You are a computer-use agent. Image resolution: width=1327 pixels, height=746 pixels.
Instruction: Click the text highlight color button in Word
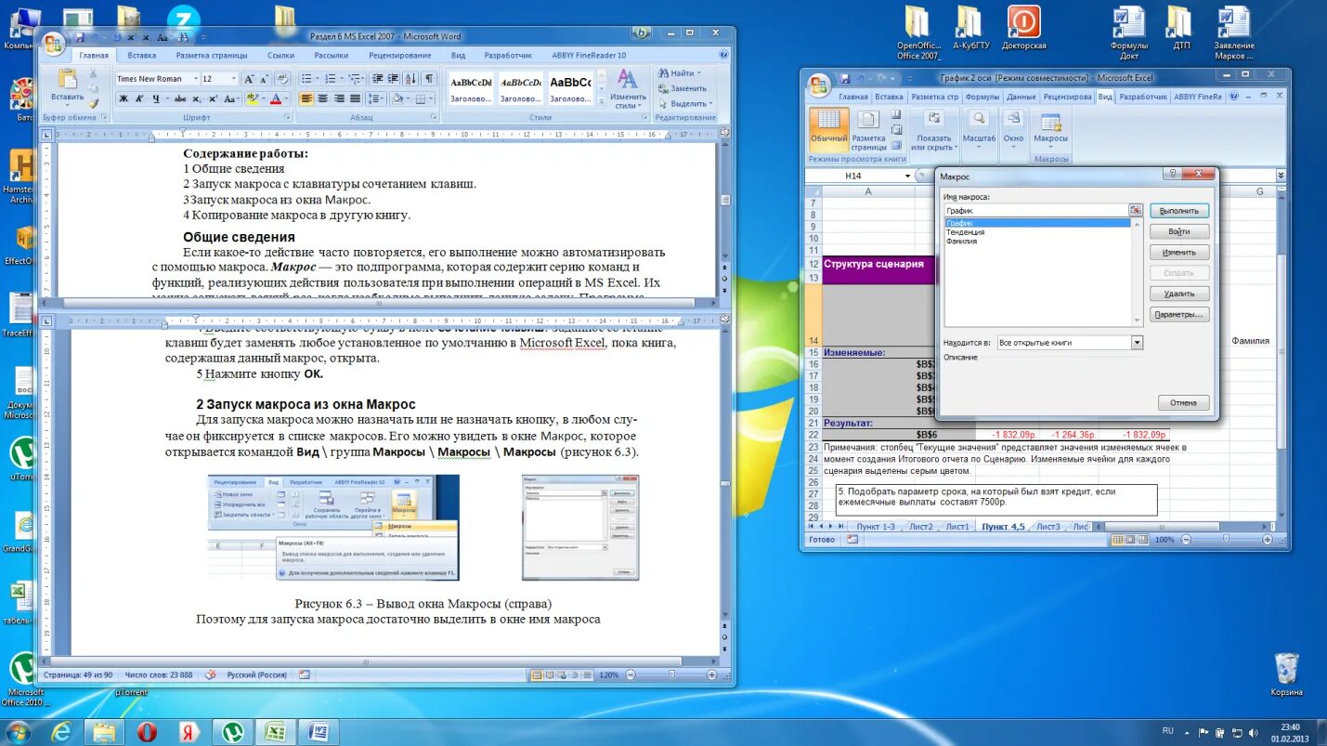point(253,98)
